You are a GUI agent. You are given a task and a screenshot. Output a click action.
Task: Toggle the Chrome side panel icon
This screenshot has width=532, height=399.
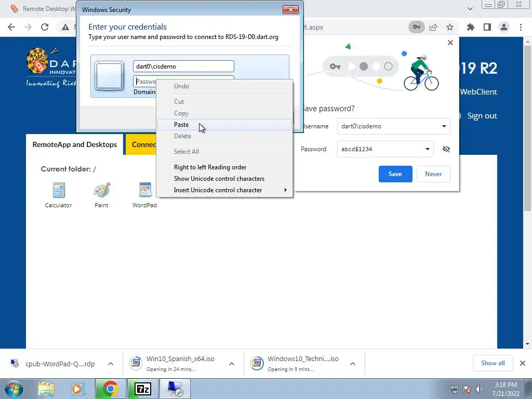[487, 27]
